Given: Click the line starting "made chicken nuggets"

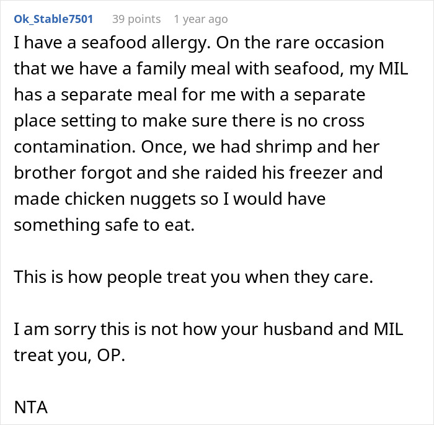Looking at the screenshot, I should (169, 200).
